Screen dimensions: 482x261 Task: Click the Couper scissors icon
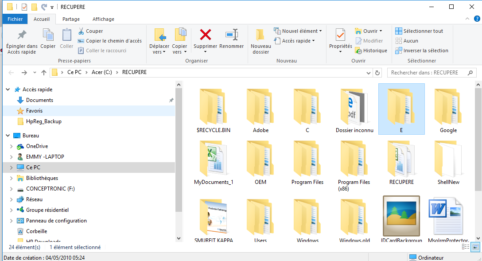pos(81,31)
